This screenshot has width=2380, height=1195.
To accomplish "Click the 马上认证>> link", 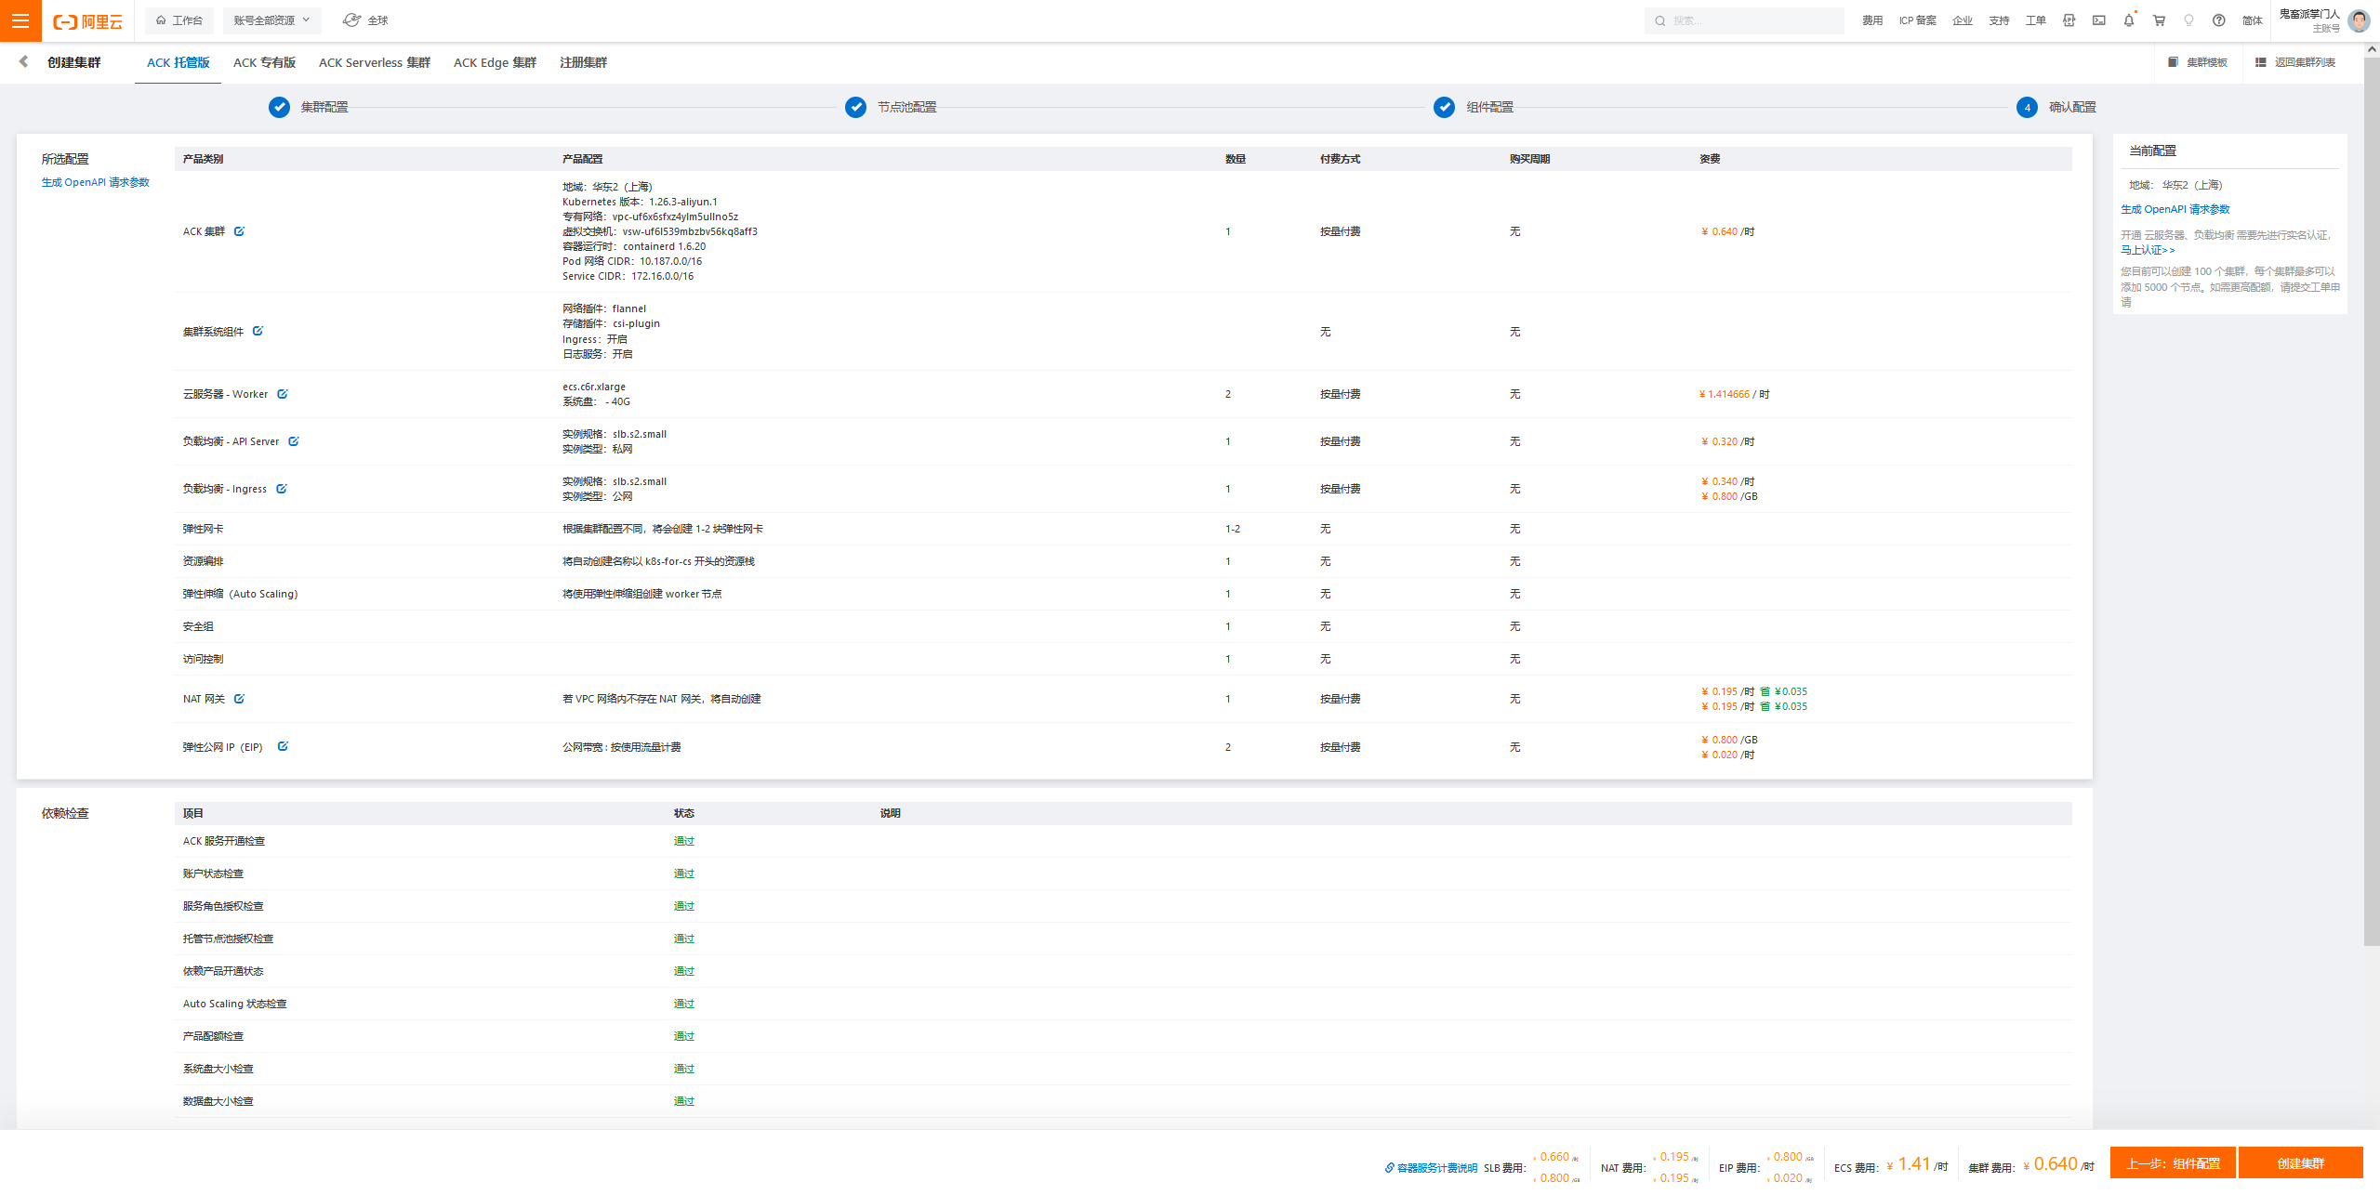I will click(x=2148, y=250).
